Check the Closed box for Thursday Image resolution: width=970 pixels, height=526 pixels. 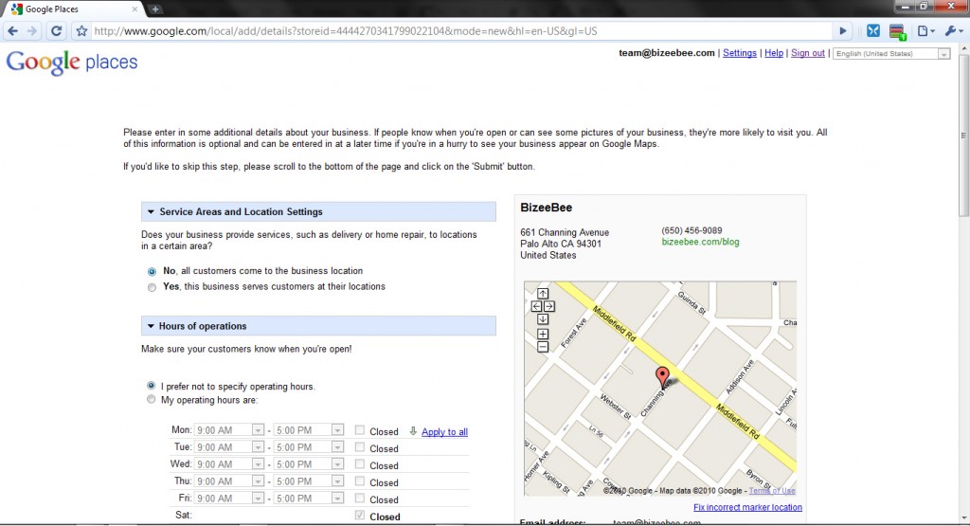(359, 481)
